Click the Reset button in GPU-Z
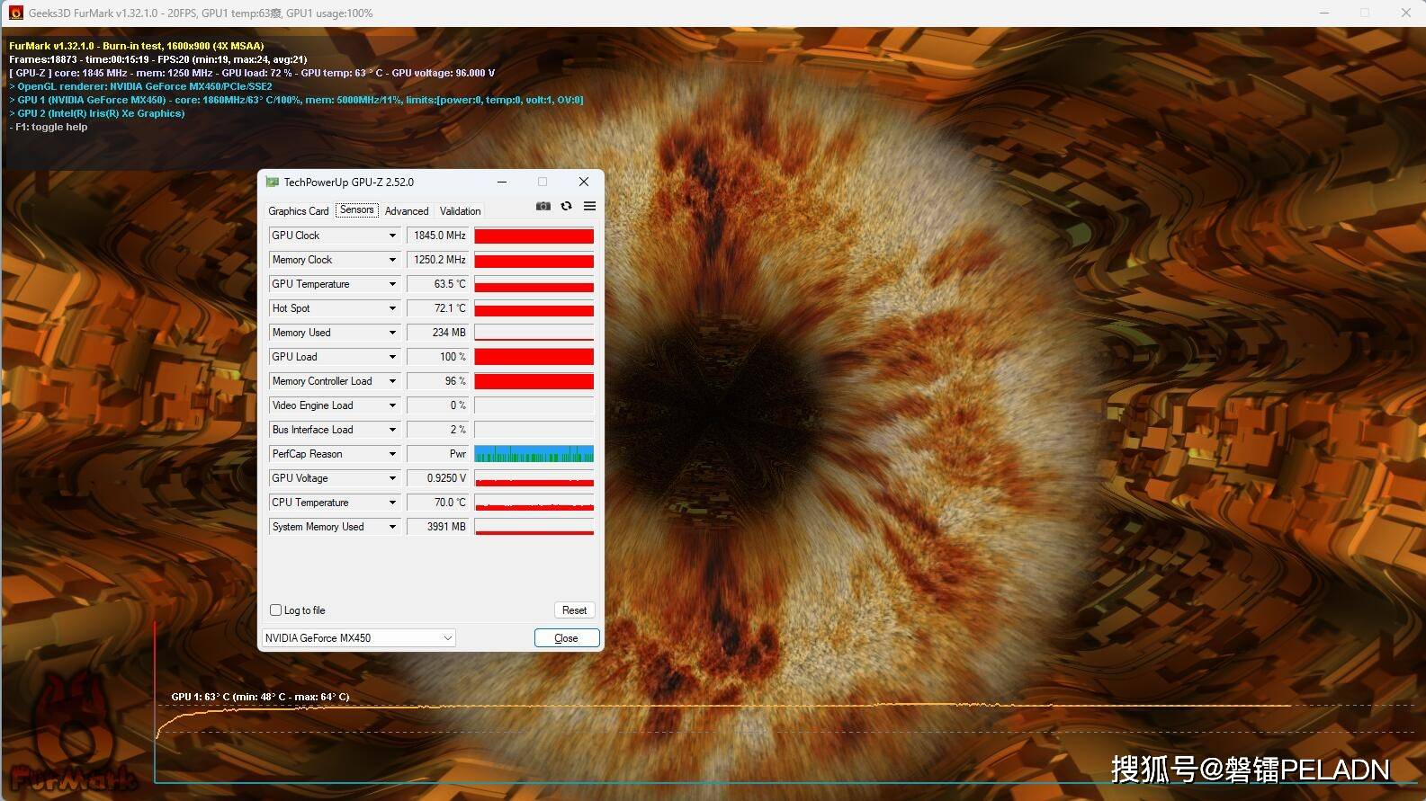The width and height of the screenshot is (1426, 801). pyautogui.click(x=574, y=610)
